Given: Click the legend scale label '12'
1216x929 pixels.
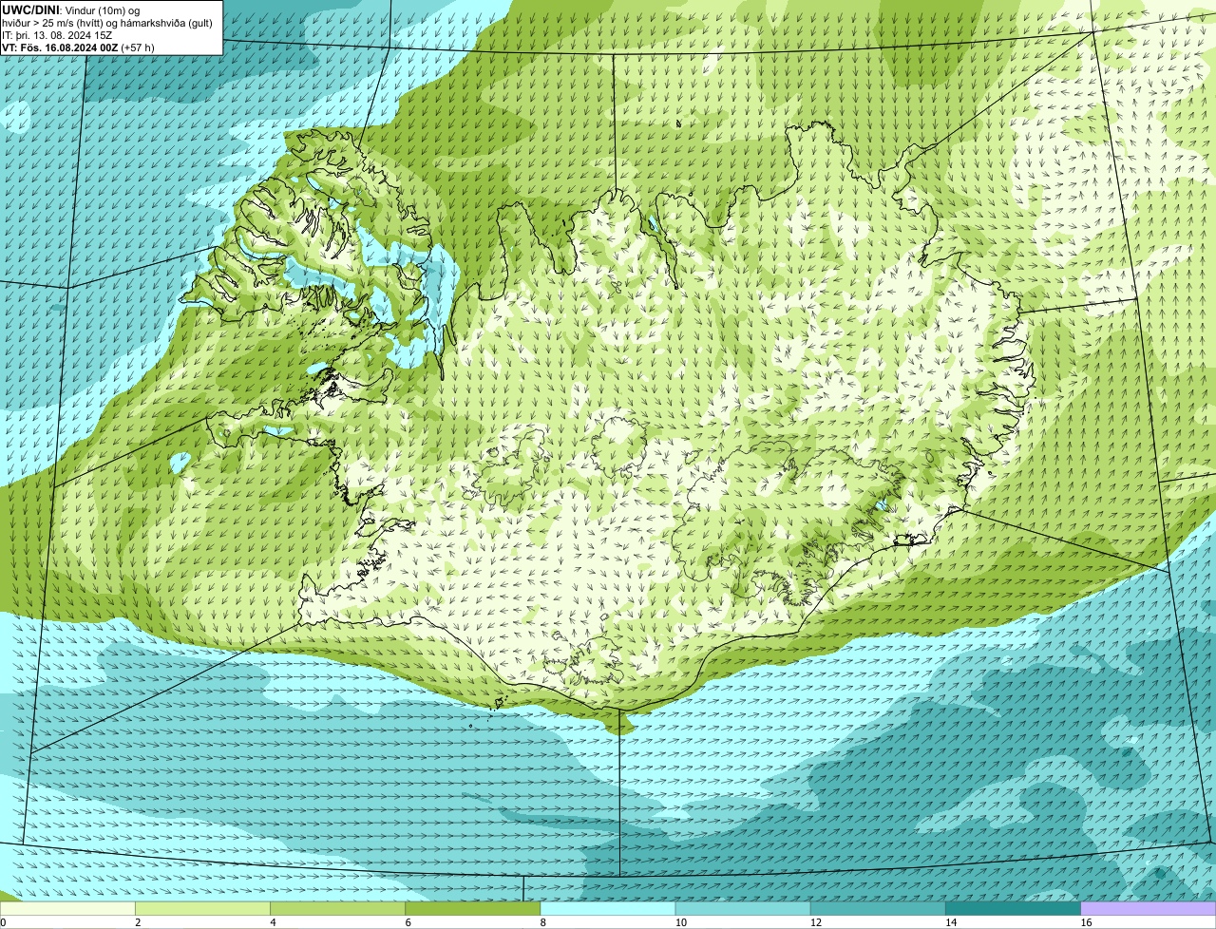Looking at the screenshot, I should (815, 922).
